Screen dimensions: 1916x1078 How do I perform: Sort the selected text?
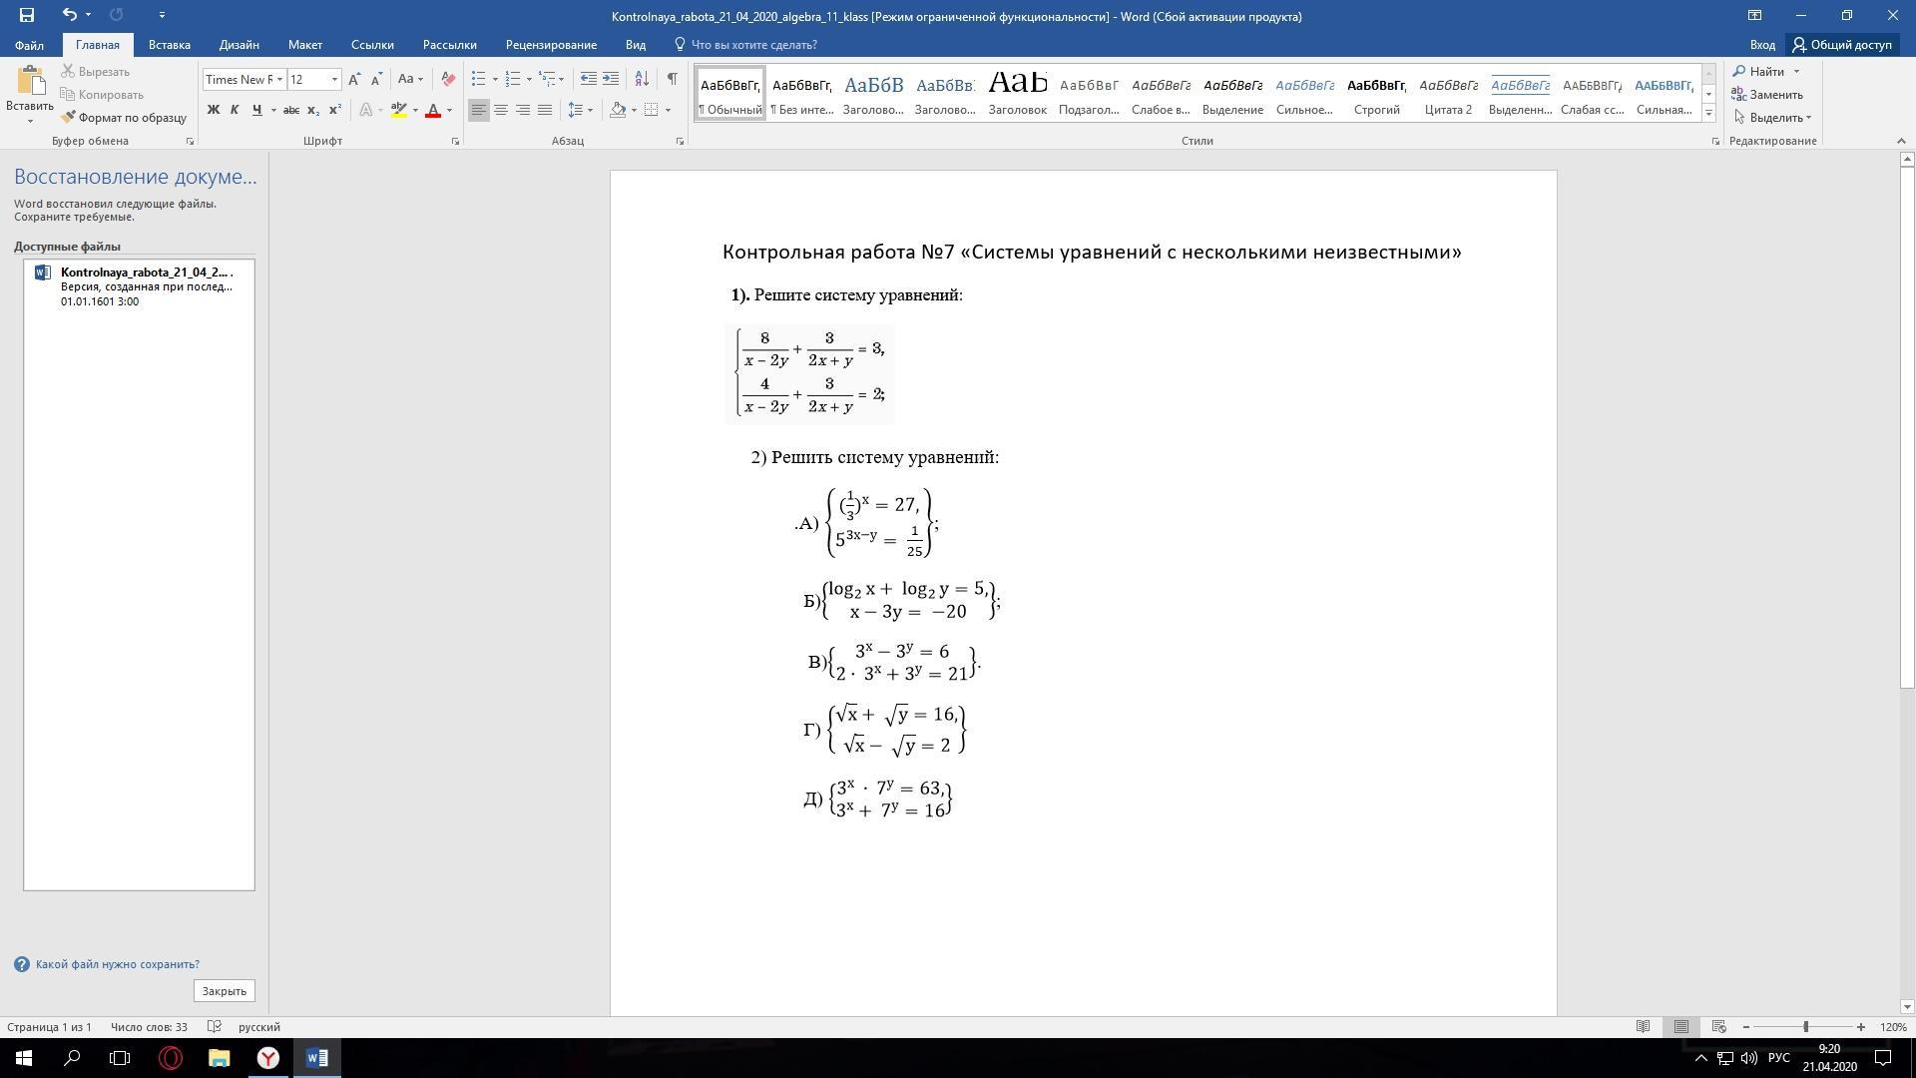(x=642, y=79)
